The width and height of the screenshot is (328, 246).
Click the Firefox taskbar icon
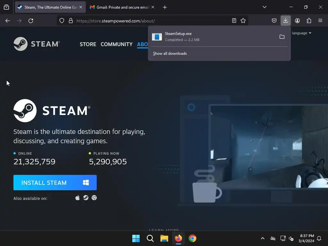click(x=178, y=238)
